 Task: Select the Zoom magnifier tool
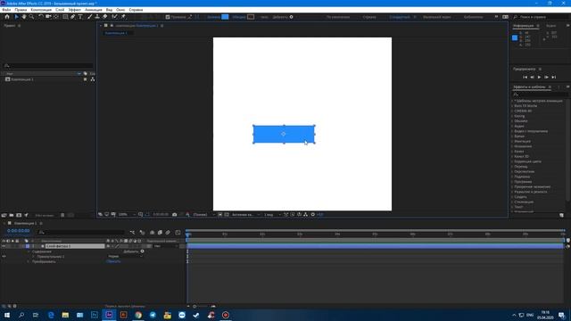[32, 17]
